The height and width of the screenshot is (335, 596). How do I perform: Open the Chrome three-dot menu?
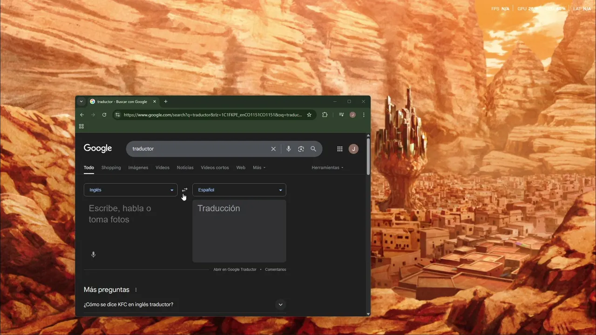pyautogui.click(x=364, y=115)
